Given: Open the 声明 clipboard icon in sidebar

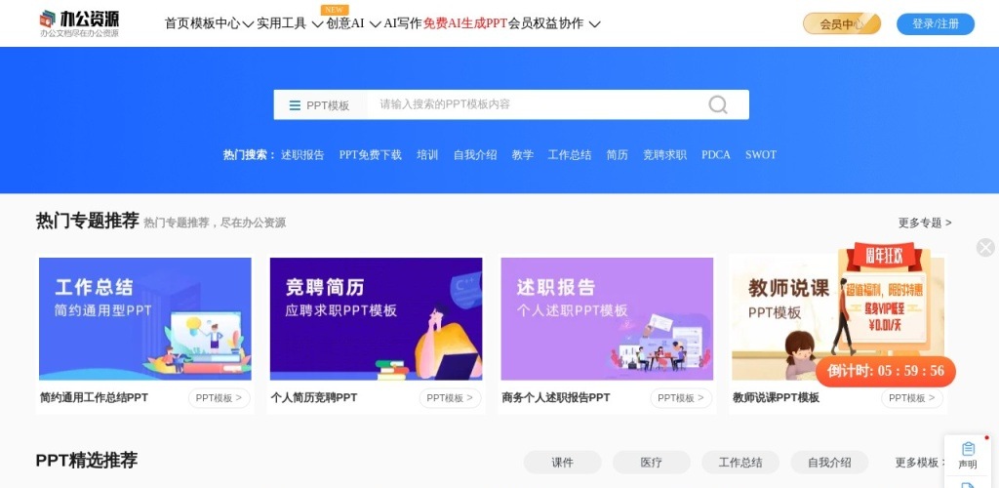Looking at the screenshot, I should [x=968, y=455].
